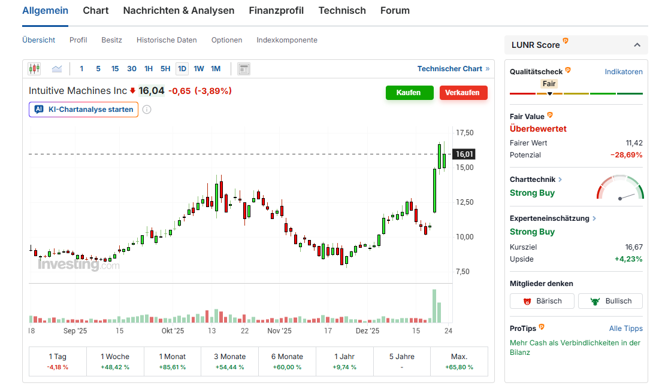Click the Pro badge next to Fair Value
This screenshot has height=392, width=653.
click(550, 116)
